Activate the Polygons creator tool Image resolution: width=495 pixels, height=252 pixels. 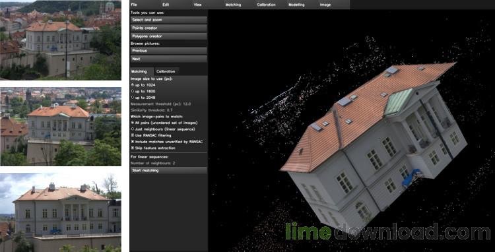point(168,36)
